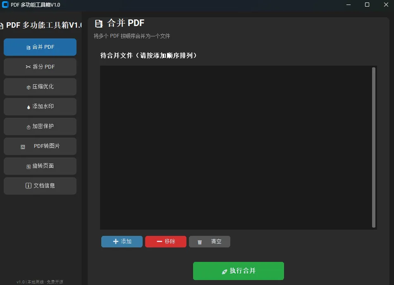Click the v1.0 本地离线 footer text
Screen dimensions: 394x285
(x=40, y=282)
